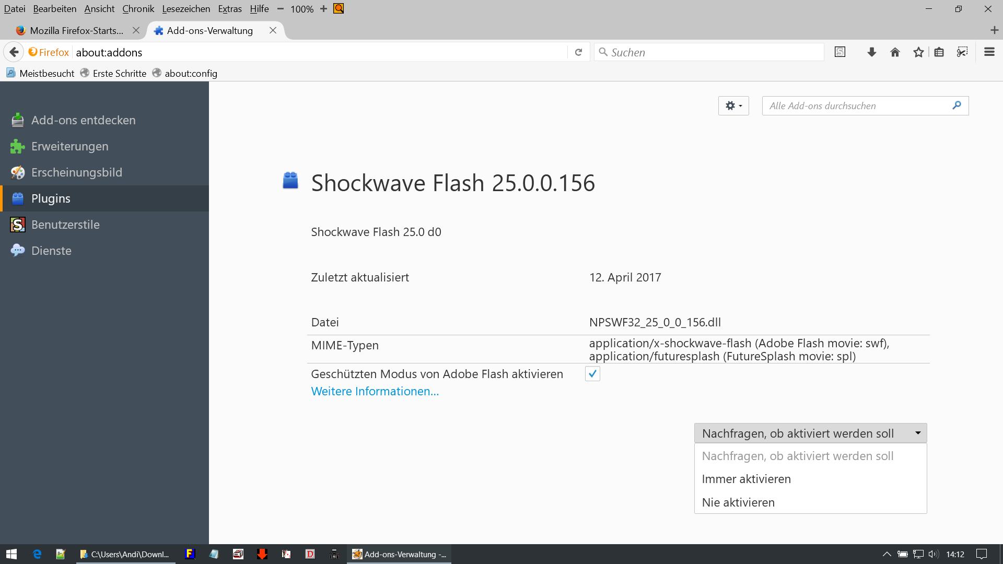
Task: Select Immer aktivieren option
Action: 746,479
